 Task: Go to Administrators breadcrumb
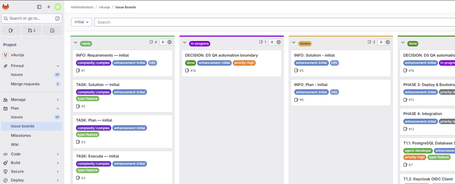[82, 7]
